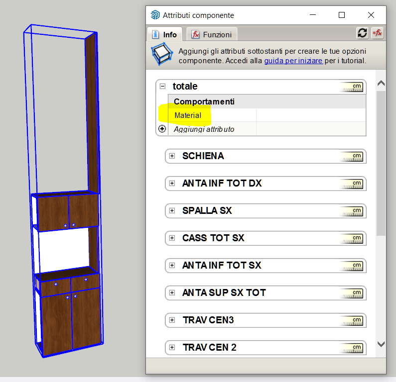Expand the ANTA INF TOT SX component

click(172, 265)
